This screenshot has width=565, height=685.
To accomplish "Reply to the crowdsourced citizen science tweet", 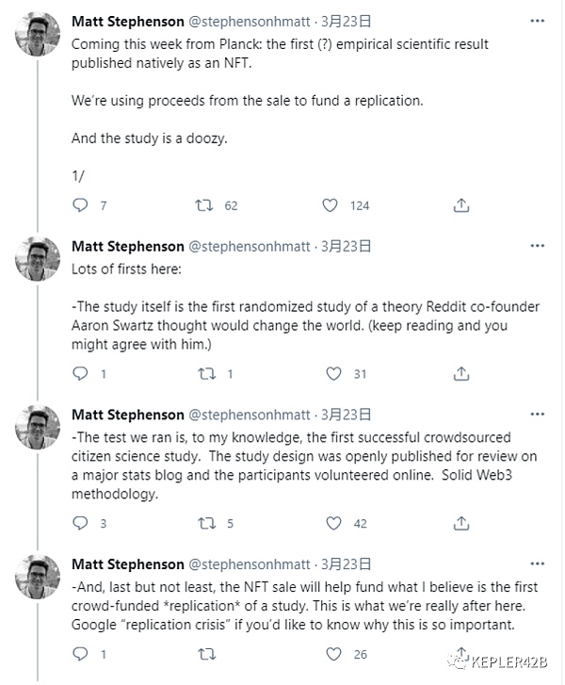I will click(80, 523).
